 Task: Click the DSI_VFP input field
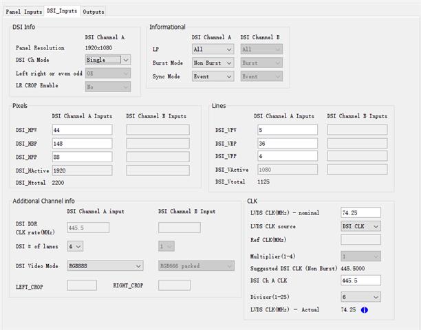tap(285, 156)
